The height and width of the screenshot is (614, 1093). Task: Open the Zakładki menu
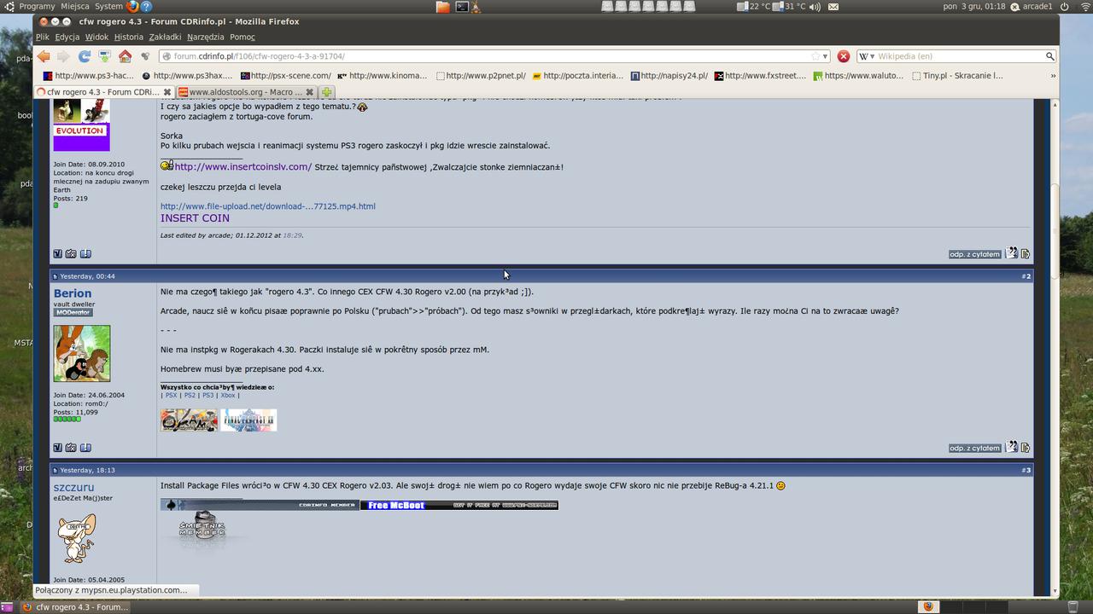point(165,37)
